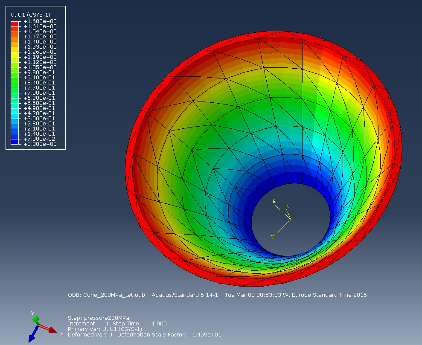Screen dimensions: 422x345
Task: Click legend value +7.000e-02
Action: click(39, 139)
